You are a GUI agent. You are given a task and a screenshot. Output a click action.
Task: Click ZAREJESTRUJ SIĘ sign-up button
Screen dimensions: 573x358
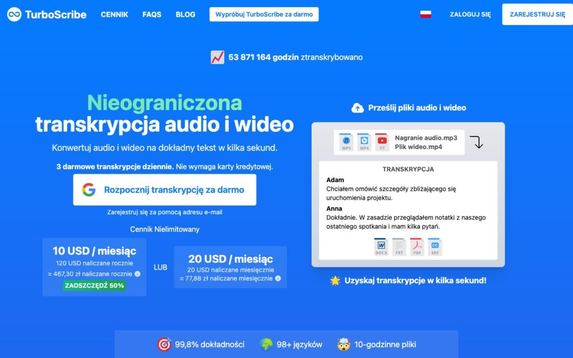coord(537,14)
